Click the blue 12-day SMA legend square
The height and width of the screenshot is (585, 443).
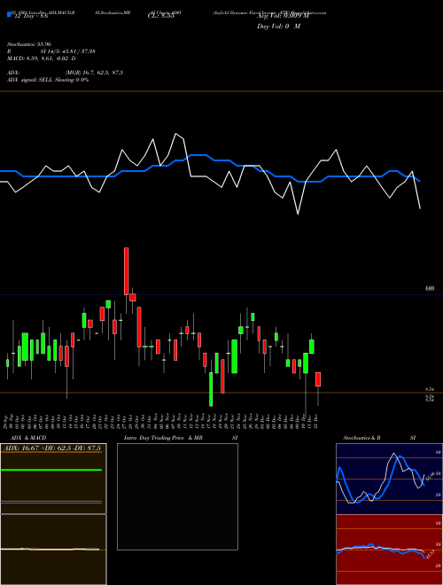(x=10, y=14)
